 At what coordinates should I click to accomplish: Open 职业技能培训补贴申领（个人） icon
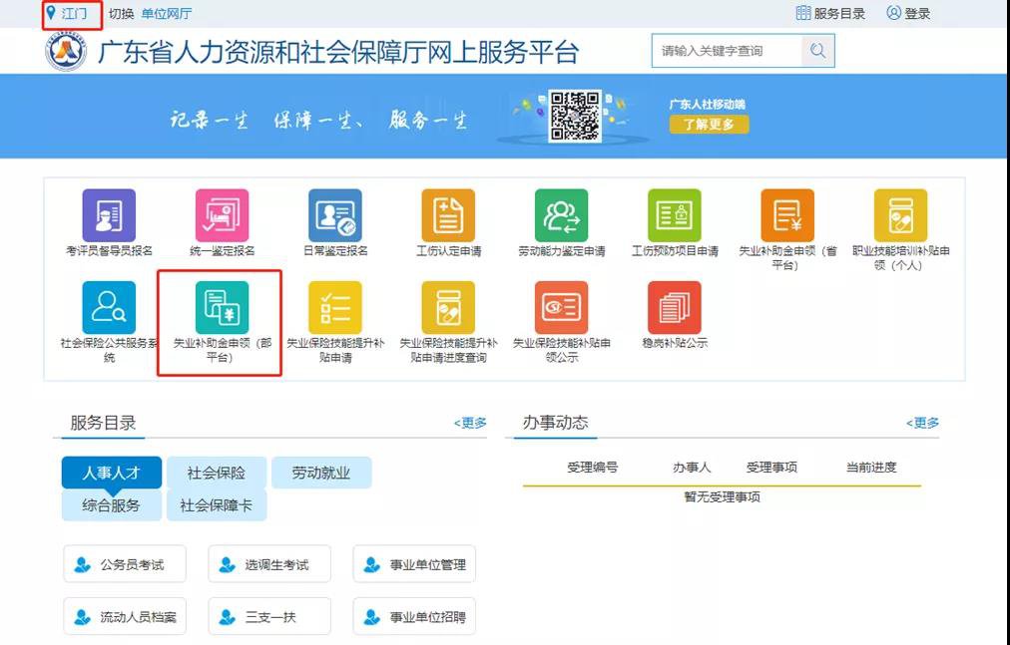tap(900, 214)
